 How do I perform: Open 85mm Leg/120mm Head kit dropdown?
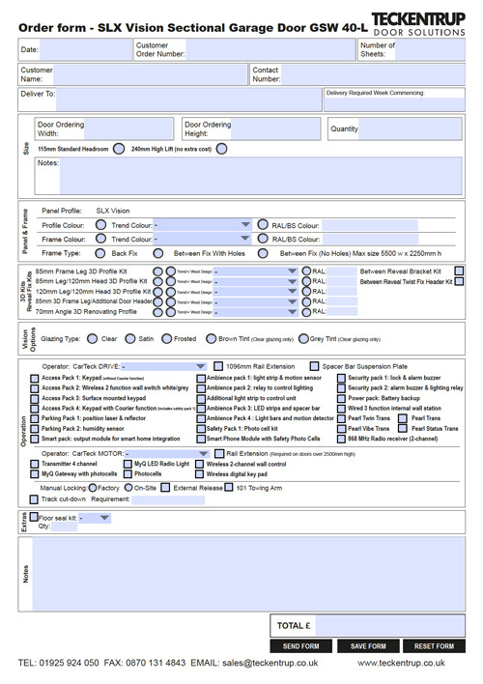click(x=256, y=281)
